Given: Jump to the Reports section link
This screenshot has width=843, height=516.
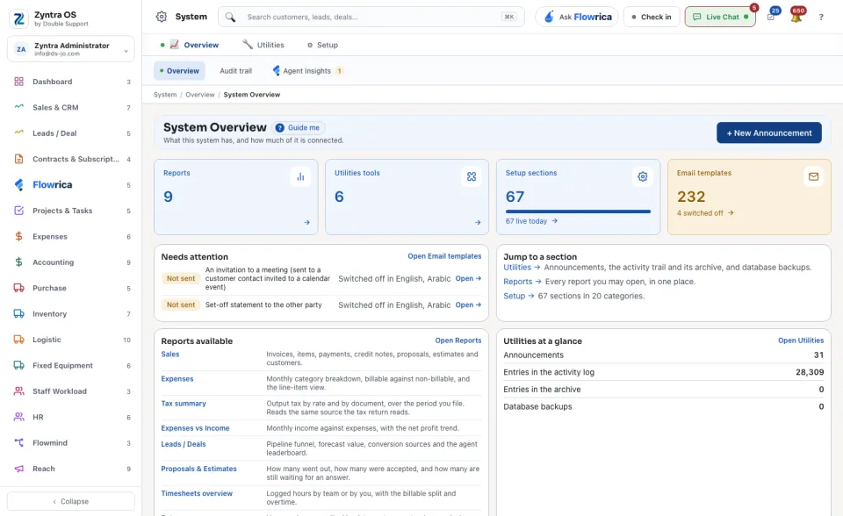Looking at the screenshot, I should point(522,282).
